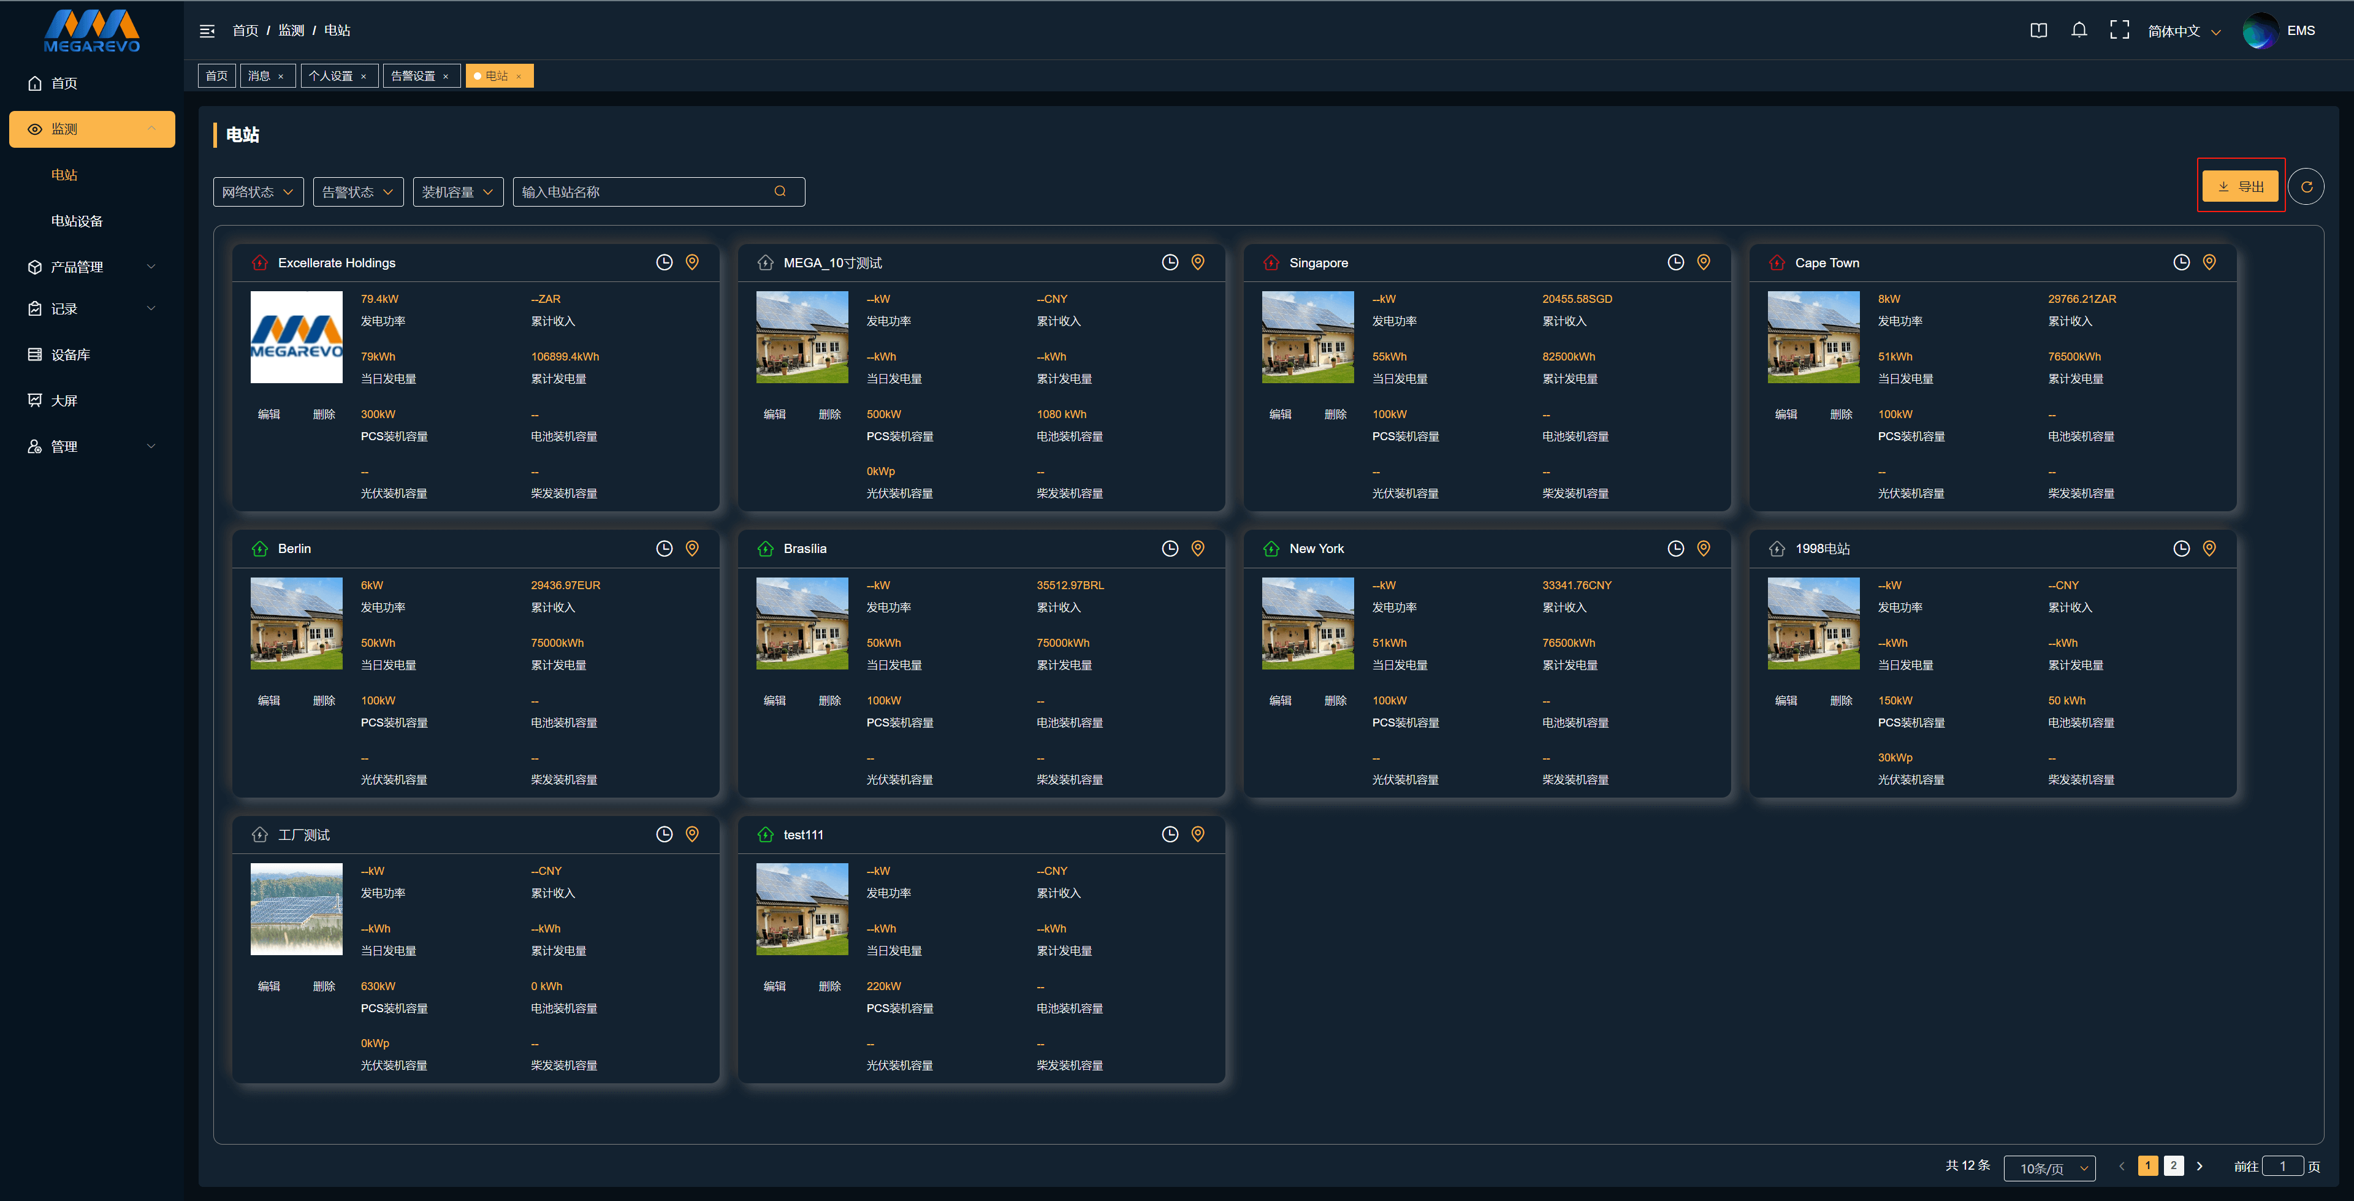This screenshot has height=1201, width=2354.
Task: Collapse the 监测 sidebar menu
Action: click(93, 129)
